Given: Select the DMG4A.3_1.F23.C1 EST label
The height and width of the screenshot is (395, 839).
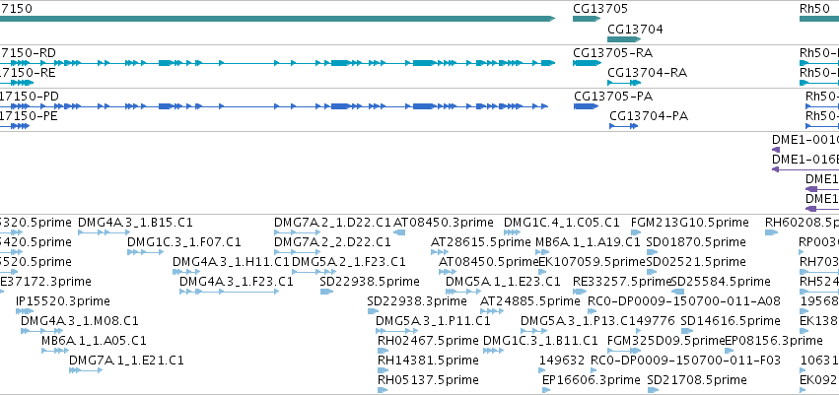Looking at the screenshot, I should [x=237, y=282].
